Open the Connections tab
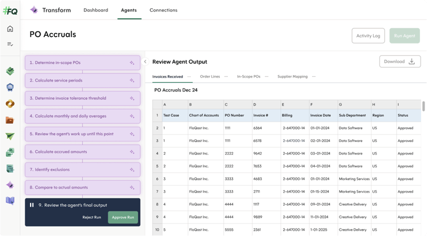 [163, 10]
